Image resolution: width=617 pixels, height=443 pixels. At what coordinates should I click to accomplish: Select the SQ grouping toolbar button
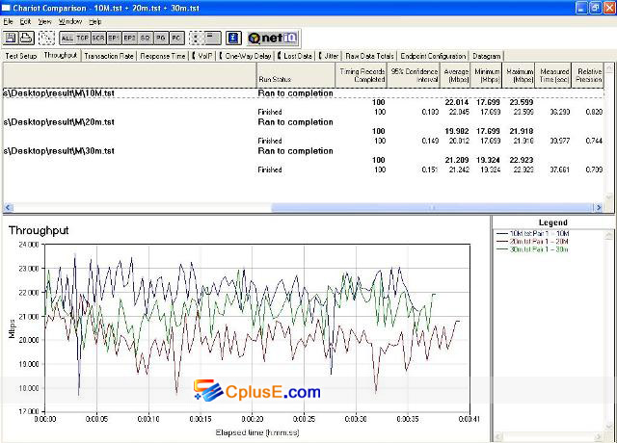[x=146, y=39]
